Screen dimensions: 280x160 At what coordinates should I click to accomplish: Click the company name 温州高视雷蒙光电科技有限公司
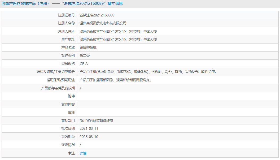[103, 23]
